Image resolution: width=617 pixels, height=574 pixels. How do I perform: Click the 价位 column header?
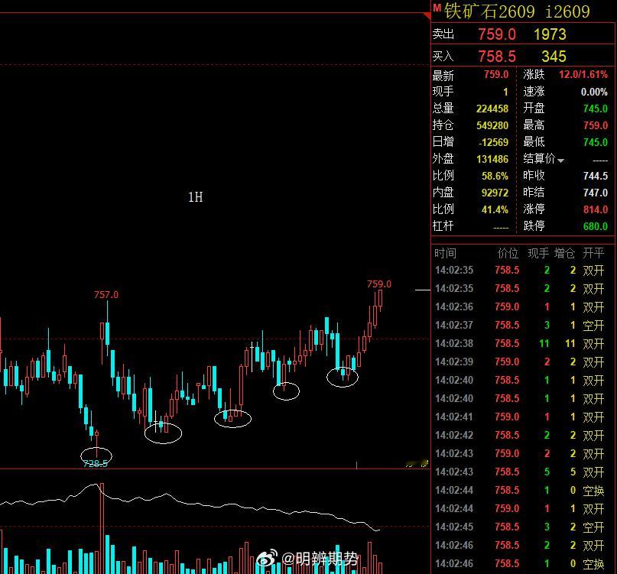coord(508,253)
